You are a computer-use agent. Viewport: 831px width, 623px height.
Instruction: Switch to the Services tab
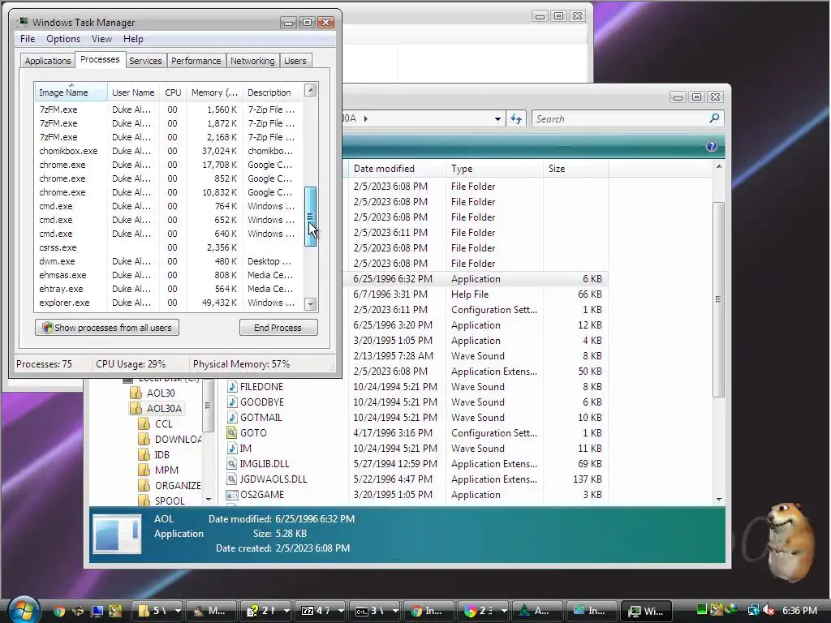point(145,61)
